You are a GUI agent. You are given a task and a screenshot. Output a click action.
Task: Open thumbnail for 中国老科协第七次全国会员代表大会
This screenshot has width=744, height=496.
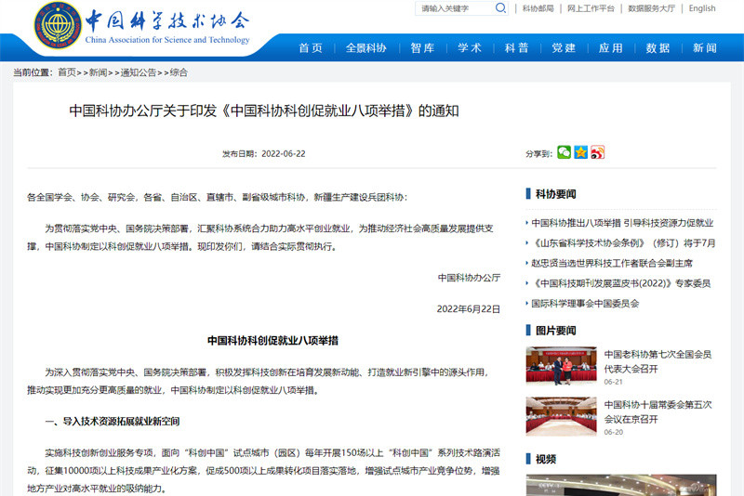coord(562,365)
